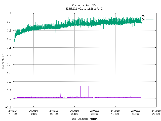
Task: Click y-axis tick label -0.1
Action: [x=8, y=107]
